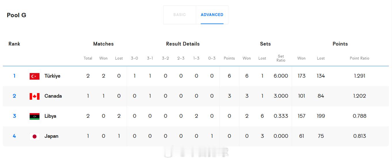Click the Libya flag icon

pyautogui.click(x=35, y=116)
